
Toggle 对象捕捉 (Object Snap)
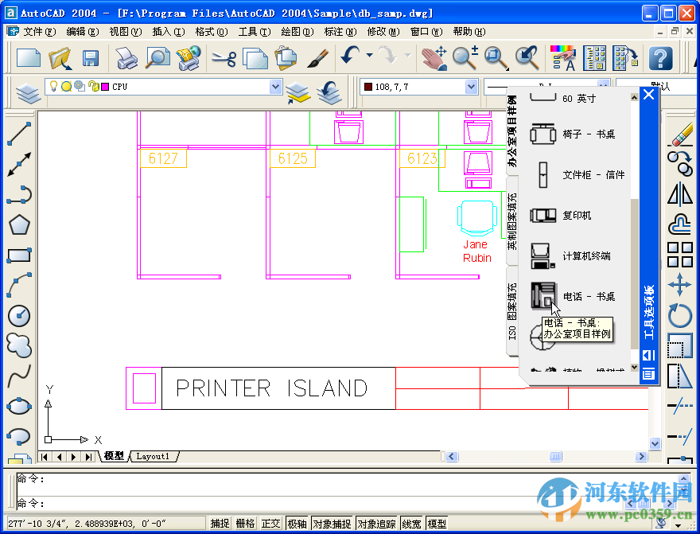[x=332, y=523]
